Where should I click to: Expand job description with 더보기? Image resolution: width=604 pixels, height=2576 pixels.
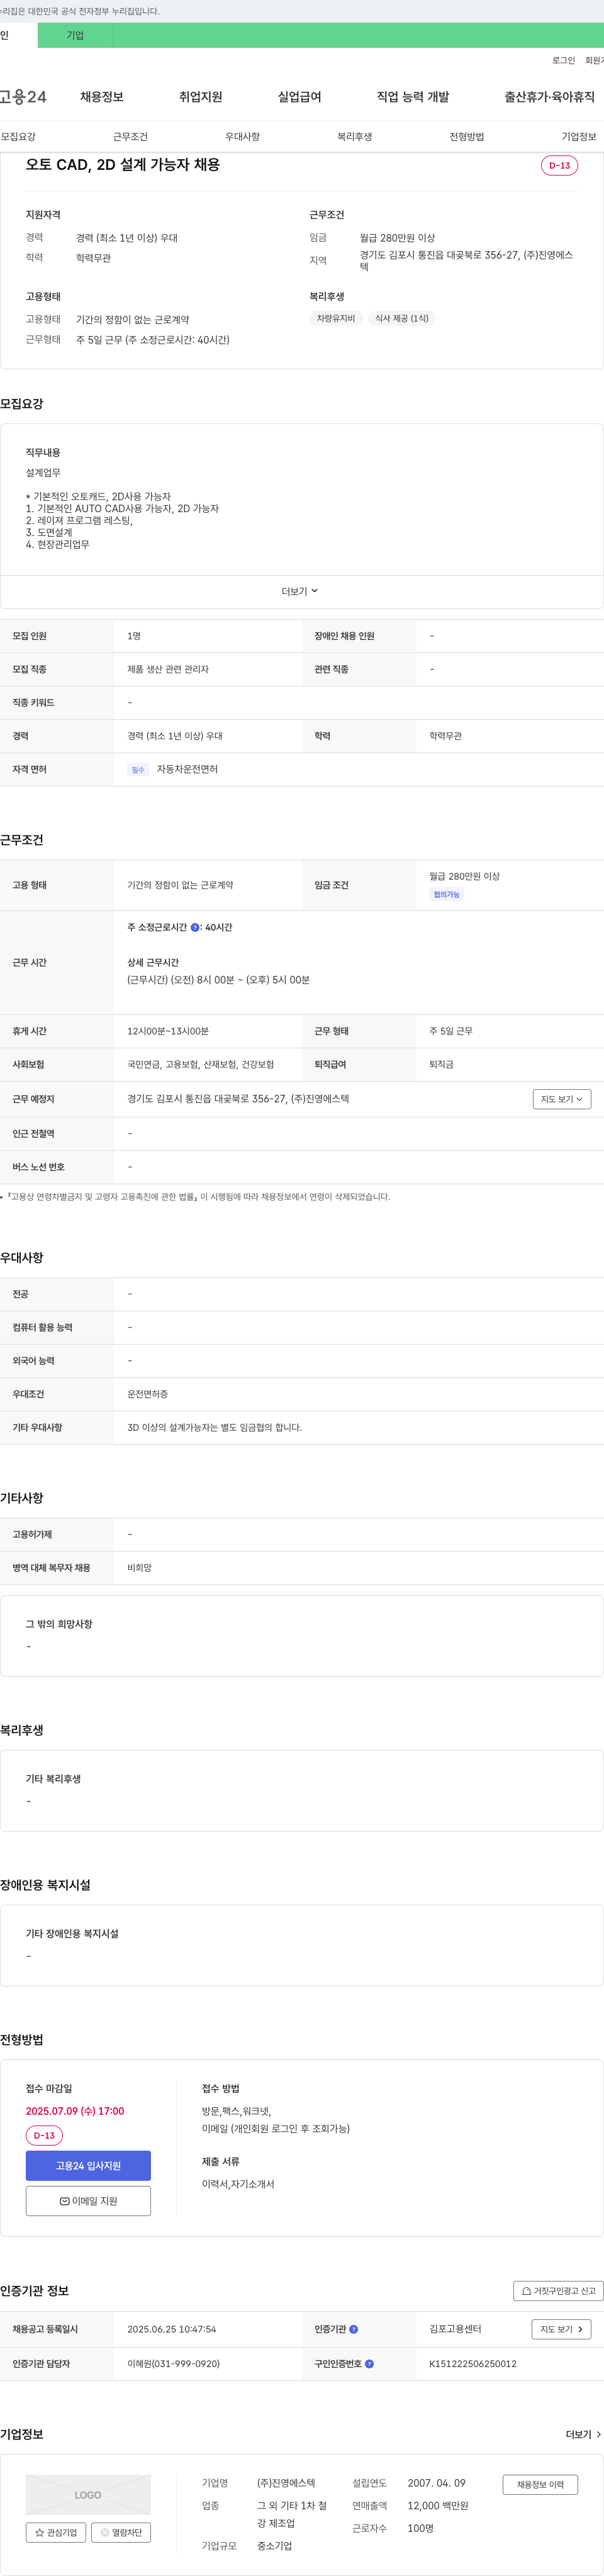coord(300,591)
